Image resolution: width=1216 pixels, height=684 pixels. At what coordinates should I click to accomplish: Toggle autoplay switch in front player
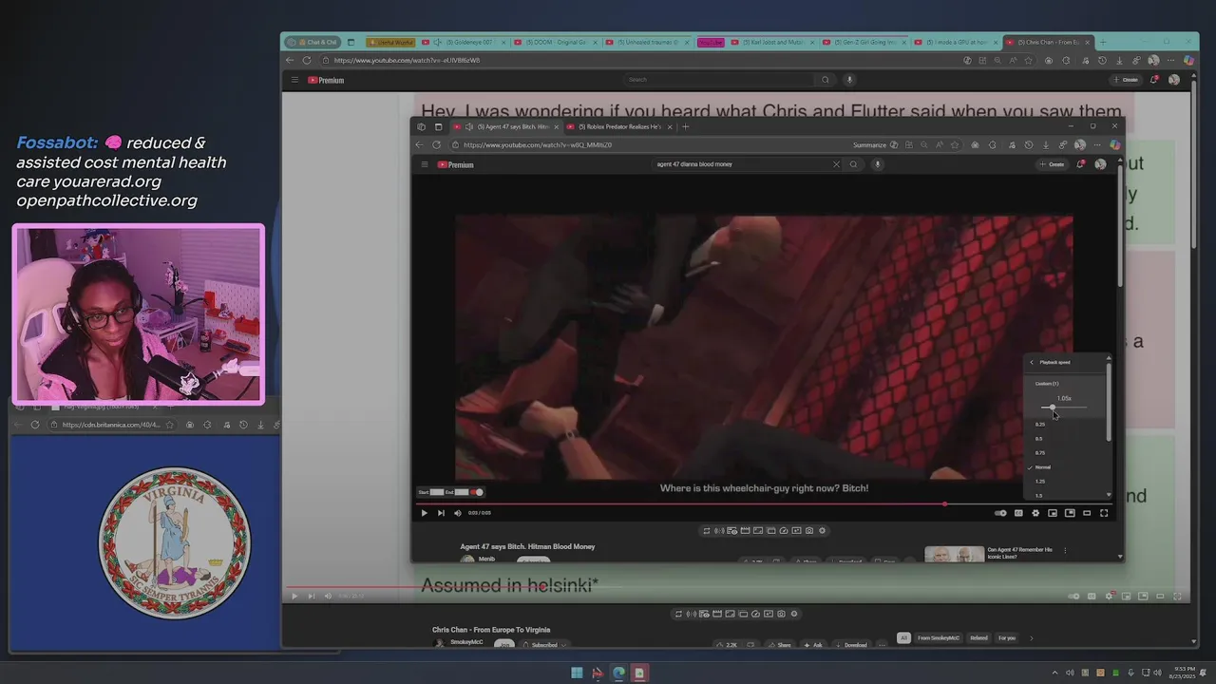click(1000, 513)
